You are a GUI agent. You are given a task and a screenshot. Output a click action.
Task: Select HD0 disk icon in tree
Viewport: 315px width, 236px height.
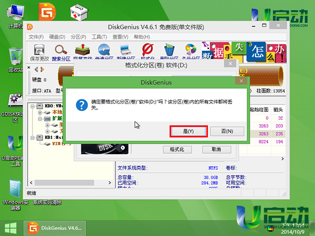coord(40,106)
